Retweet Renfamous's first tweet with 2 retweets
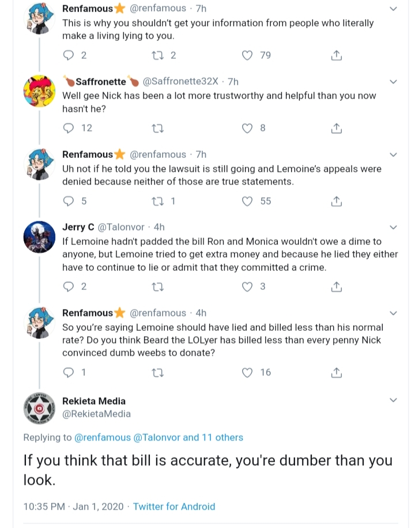The image size is (415, 528). [x=158, y=55]
